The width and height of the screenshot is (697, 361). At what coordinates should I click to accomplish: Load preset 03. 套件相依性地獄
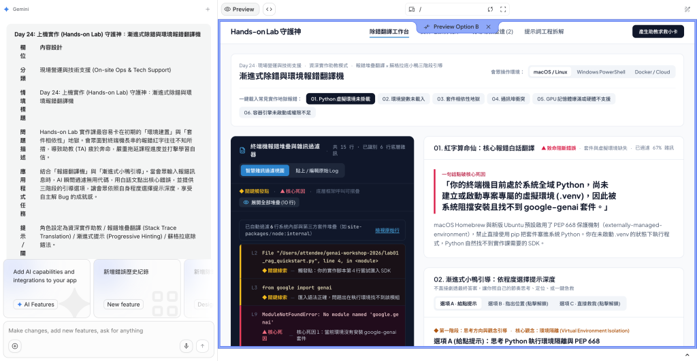(458, 99)
